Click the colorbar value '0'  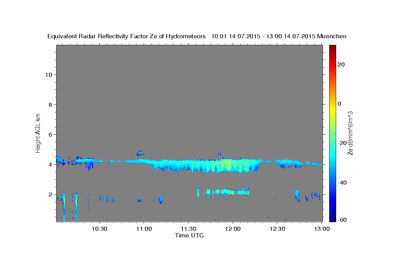pos(339,104)
